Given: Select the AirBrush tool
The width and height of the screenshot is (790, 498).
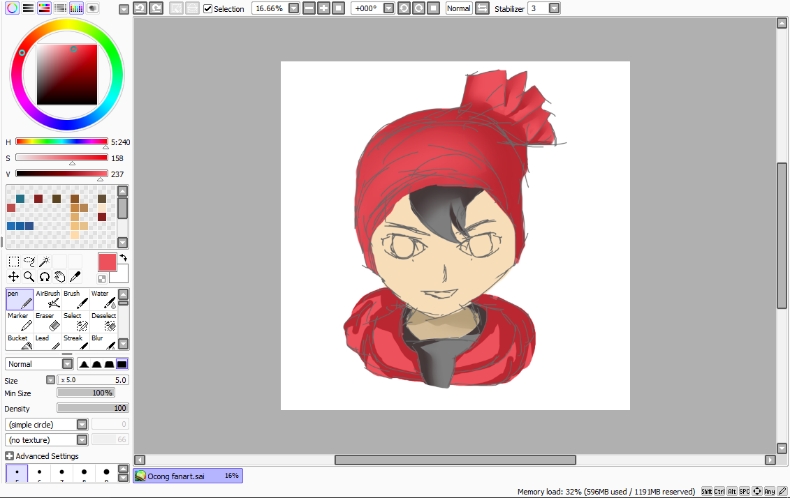Looking at the screenshot, I should pos(46,299).
